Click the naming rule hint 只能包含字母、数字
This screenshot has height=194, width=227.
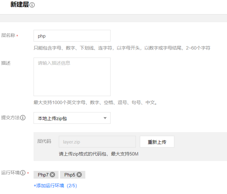[x=122, y=48]
